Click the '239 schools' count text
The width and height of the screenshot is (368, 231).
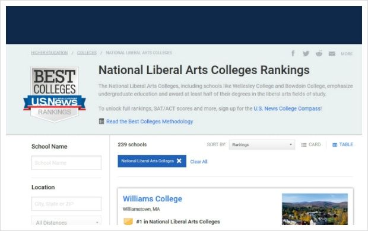pos(132,145)
